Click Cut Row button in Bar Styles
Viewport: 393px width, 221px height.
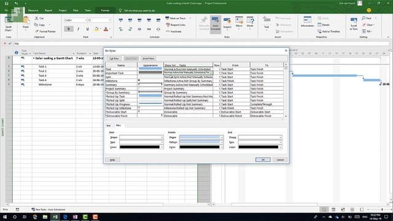click(x=114, y=58)
